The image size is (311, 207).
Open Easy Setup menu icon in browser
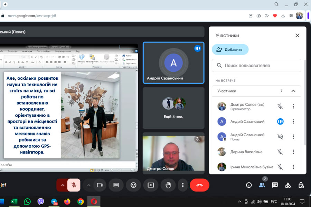coord(291,16)
